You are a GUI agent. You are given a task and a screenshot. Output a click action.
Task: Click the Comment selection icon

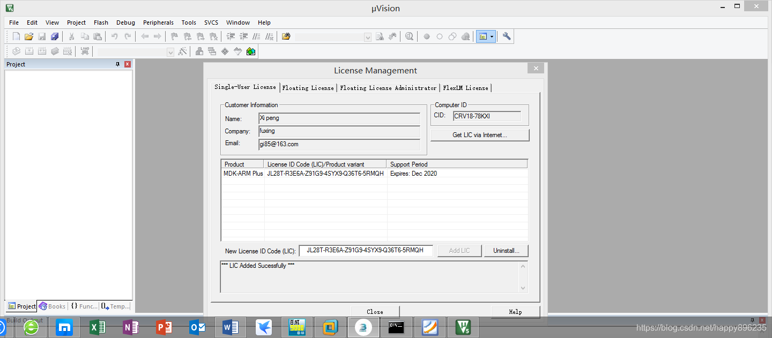point(257,36)
